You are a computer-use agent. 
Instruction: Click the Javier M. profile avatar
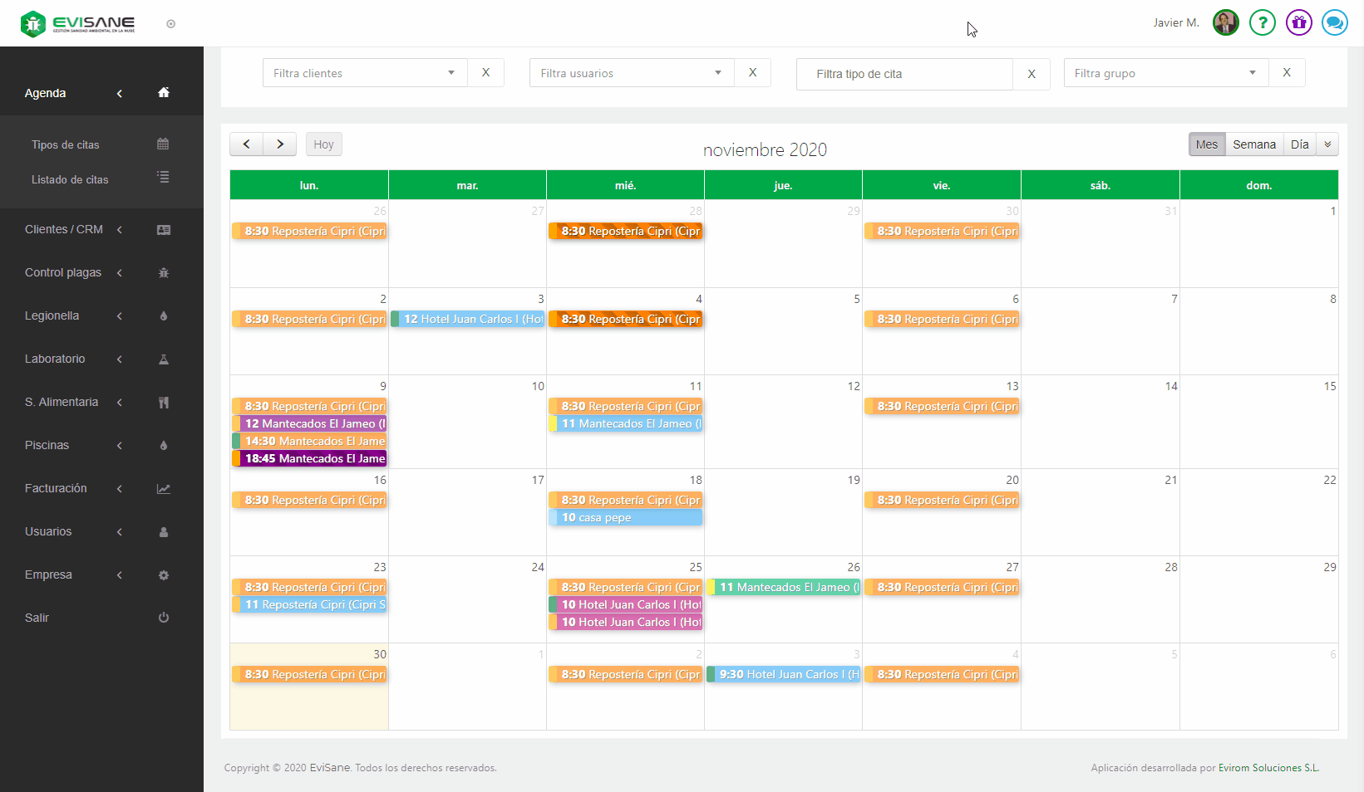coord(1225,22)
